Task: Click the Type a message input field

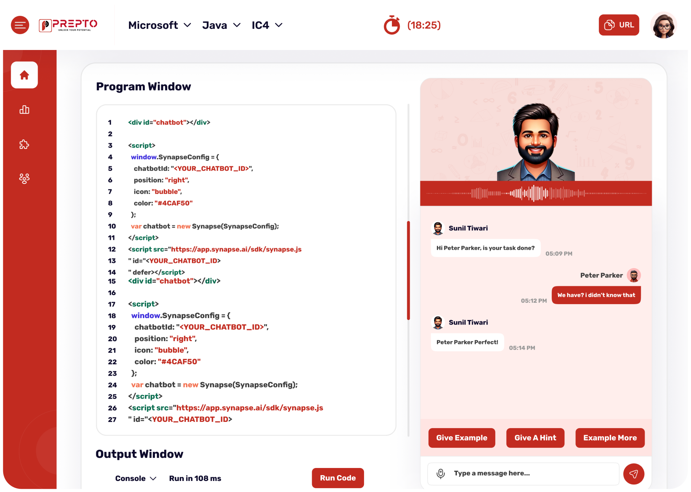Action: click(x=533, y=474)
